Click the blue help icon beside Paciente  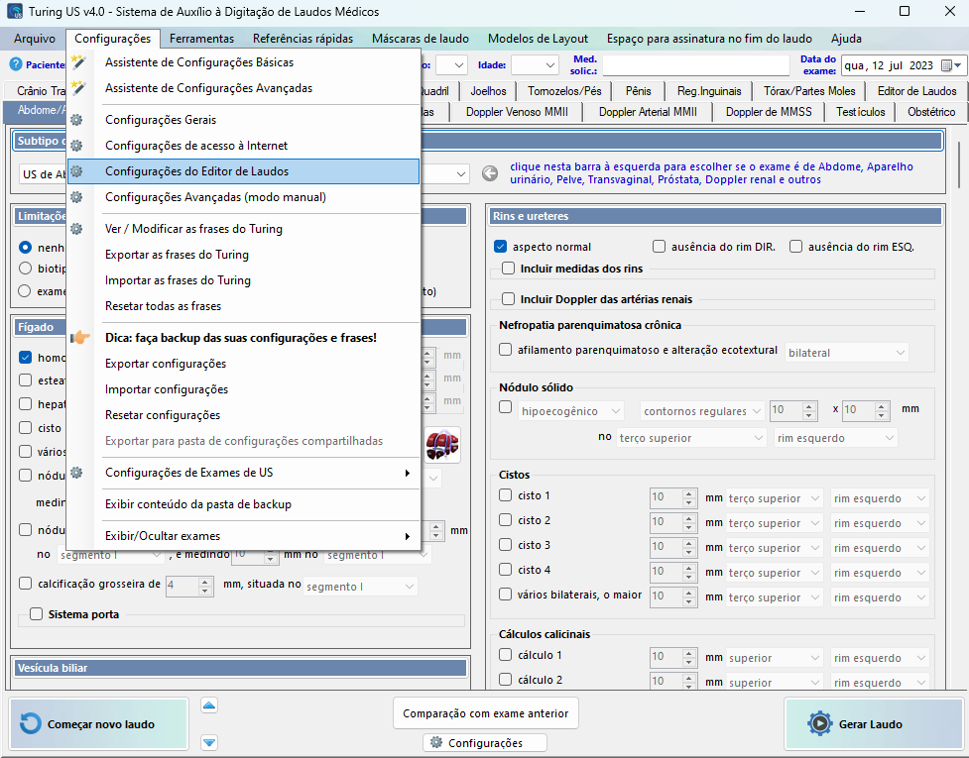point(16,64)
